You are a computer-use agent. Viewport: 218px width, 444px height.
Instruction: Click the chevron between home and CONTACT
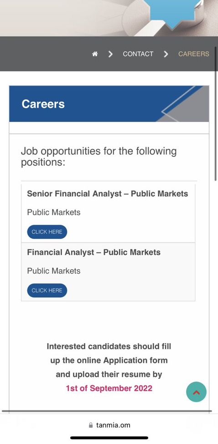tap(110, 54)
